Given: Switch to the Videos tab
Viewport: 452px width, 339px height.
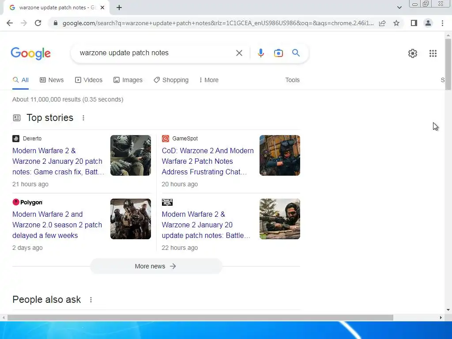Looking at the screenshot, I should click(88, 80).
